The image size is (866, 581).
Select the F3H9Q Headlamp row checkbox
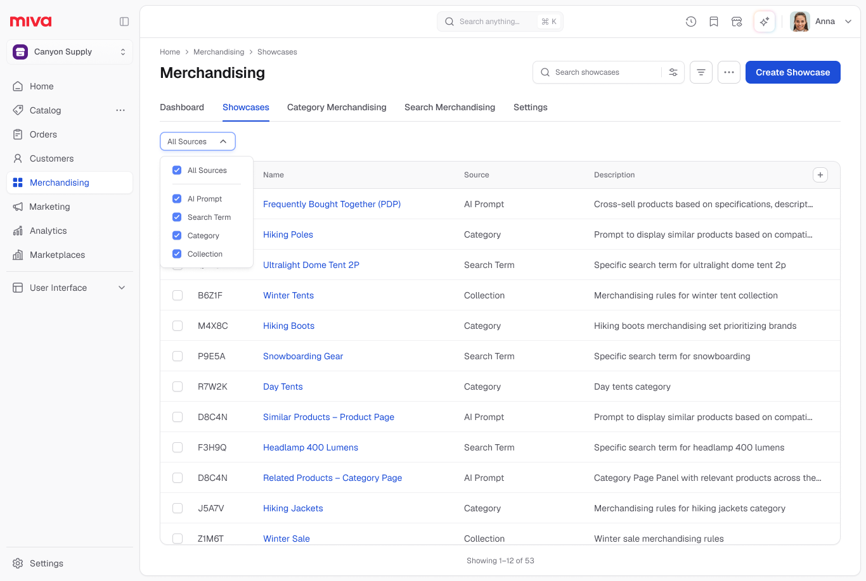[x=178, y=447]
